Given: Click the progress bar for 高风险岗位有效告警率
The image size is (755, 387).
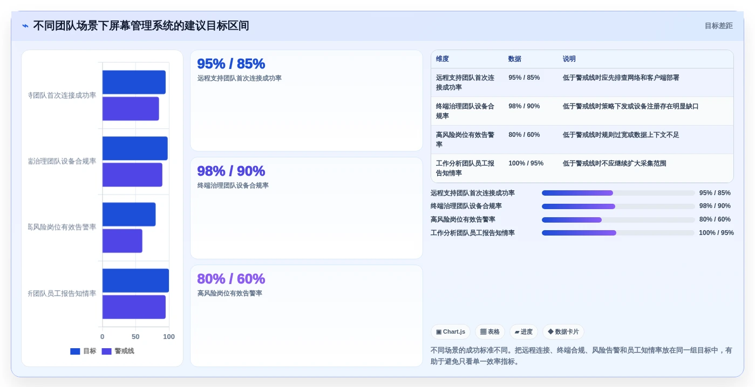Looking at the screenshot, I should click(618, 220).
